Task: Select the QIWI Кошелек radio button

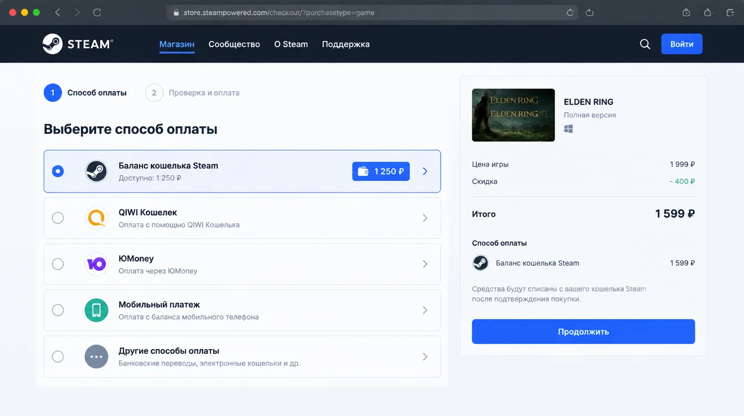Action: (x=58, y=218)
